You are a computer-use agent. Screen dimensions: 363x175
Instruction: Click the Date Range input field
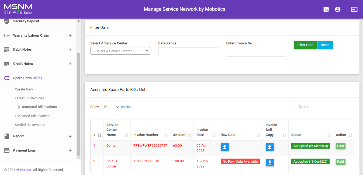(x=188, y=51)
